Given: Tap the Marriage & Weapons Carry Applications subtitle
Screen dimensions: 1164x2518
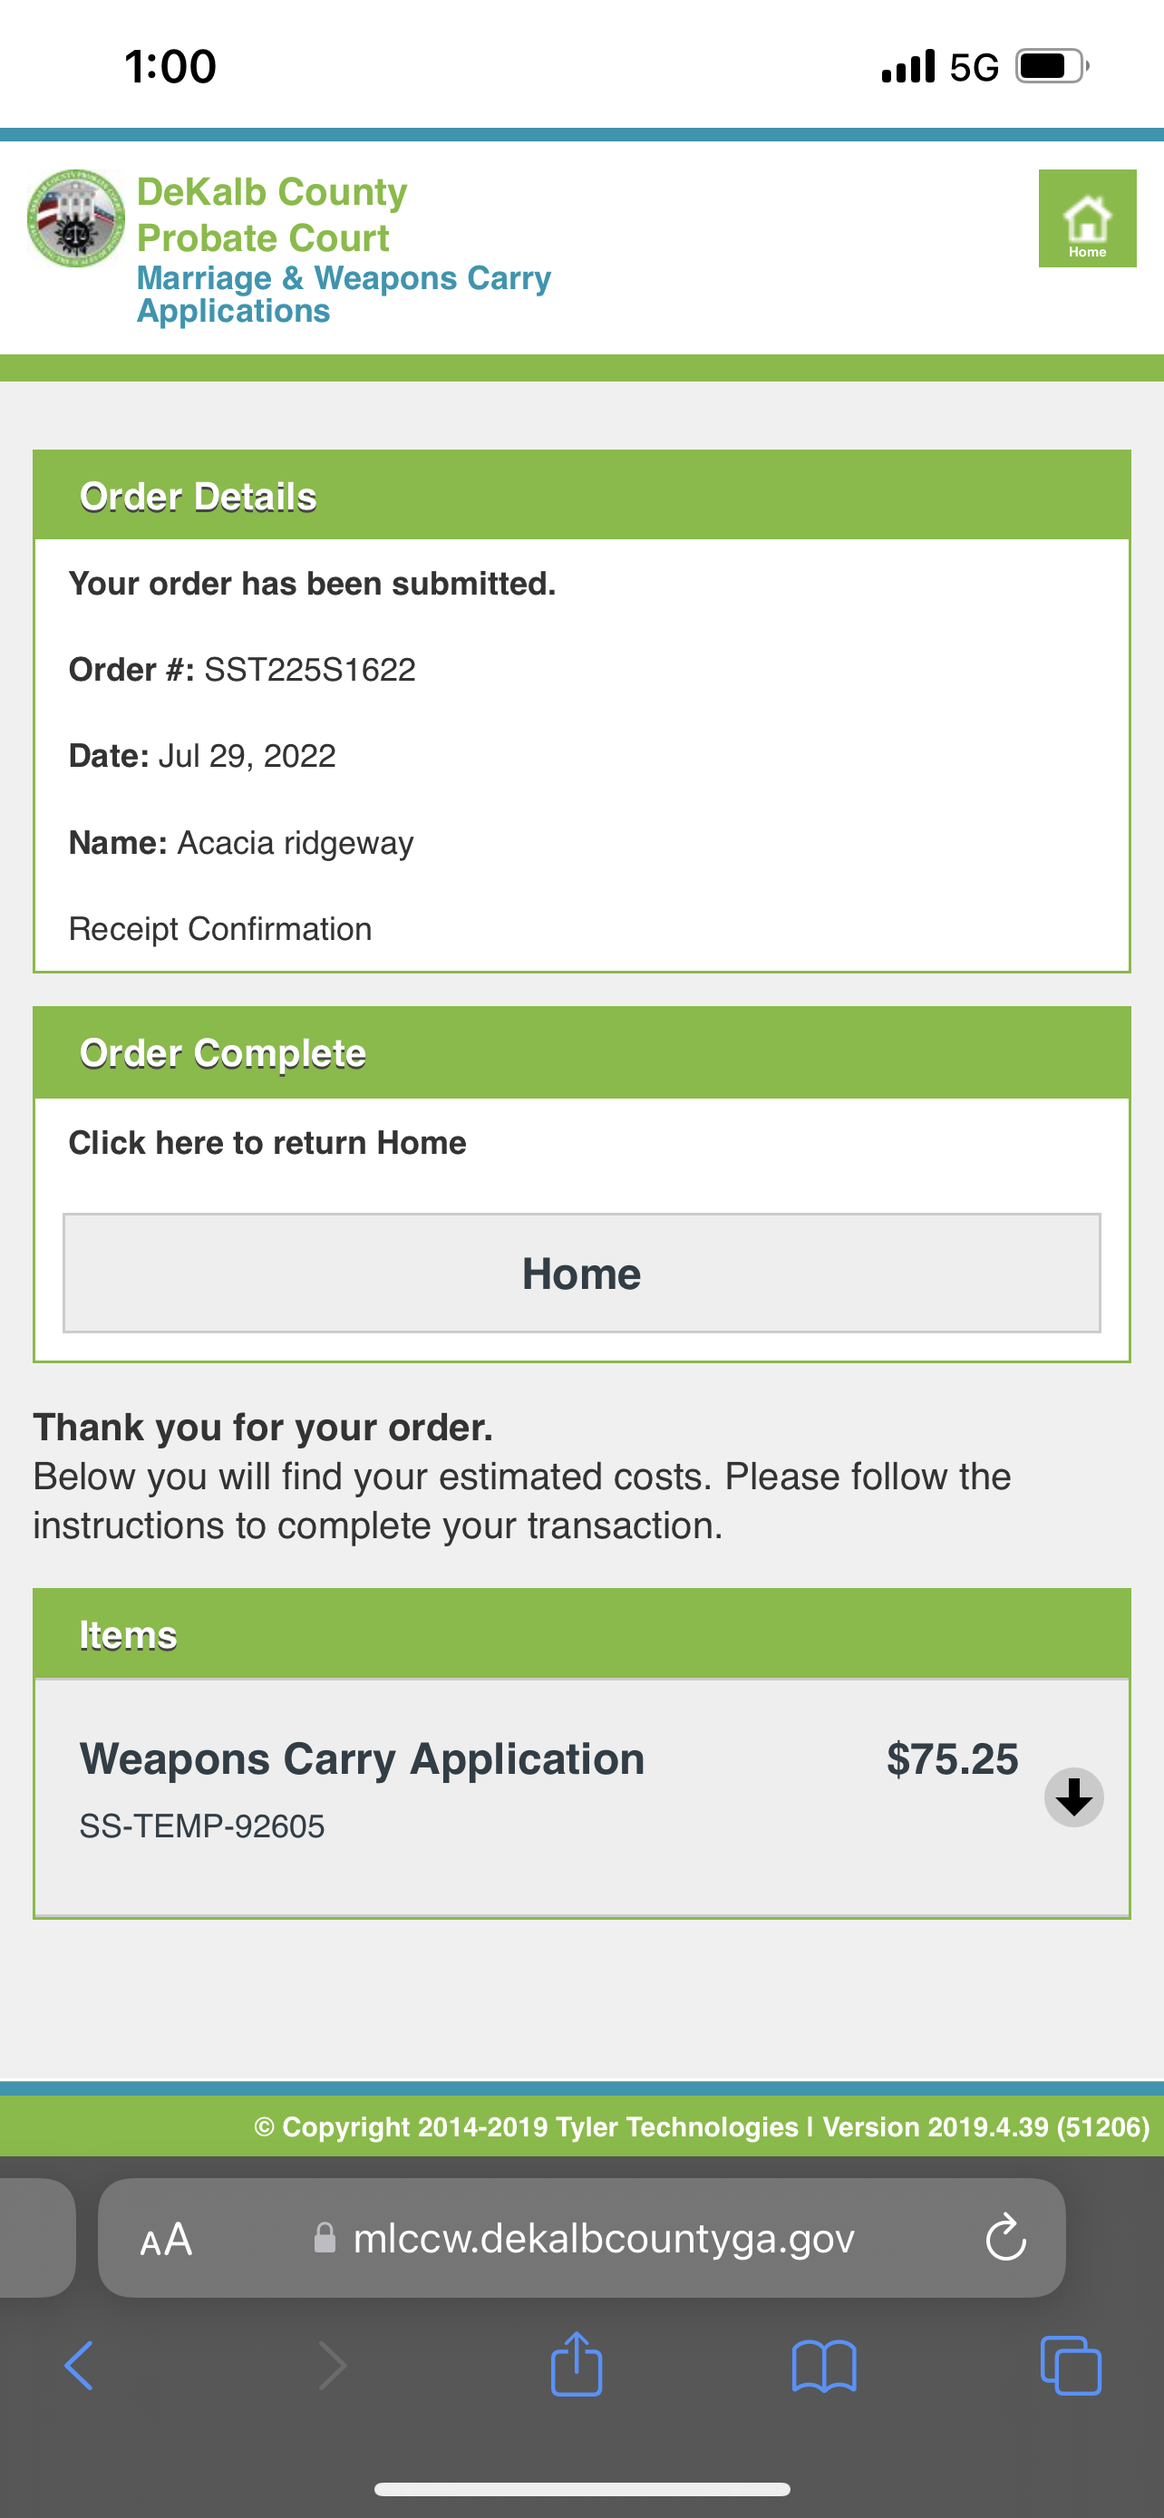Looking at the screenshot, I should pos(342,294).
